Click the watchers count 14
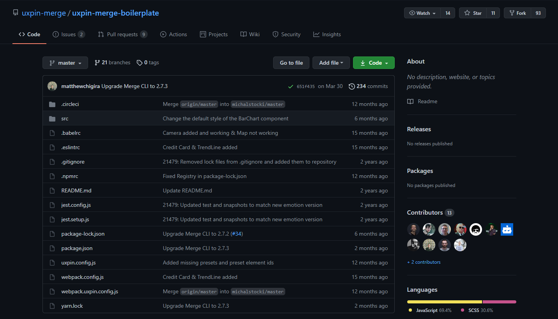Viewport: 558px width, 319px height. point(448,13)
